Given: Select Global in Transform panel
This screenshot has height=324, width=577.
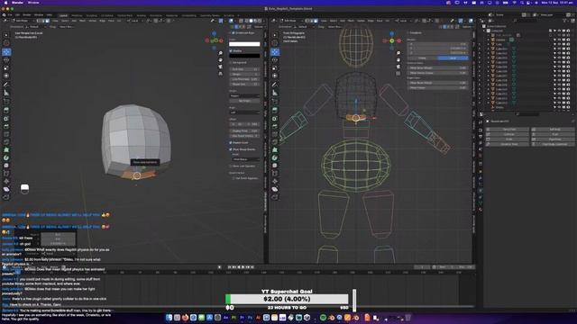Looking at the screenshot, I should point(422,58).
